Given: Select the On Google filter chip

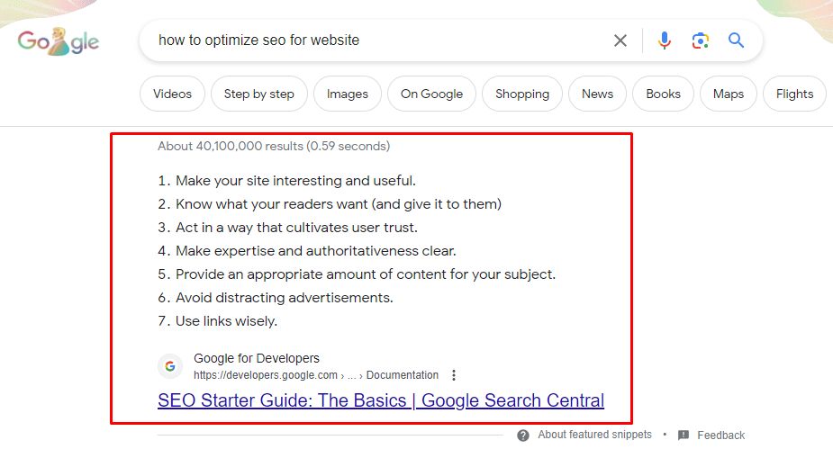Looking at the screenshot, I should click(x=431, y=94).
